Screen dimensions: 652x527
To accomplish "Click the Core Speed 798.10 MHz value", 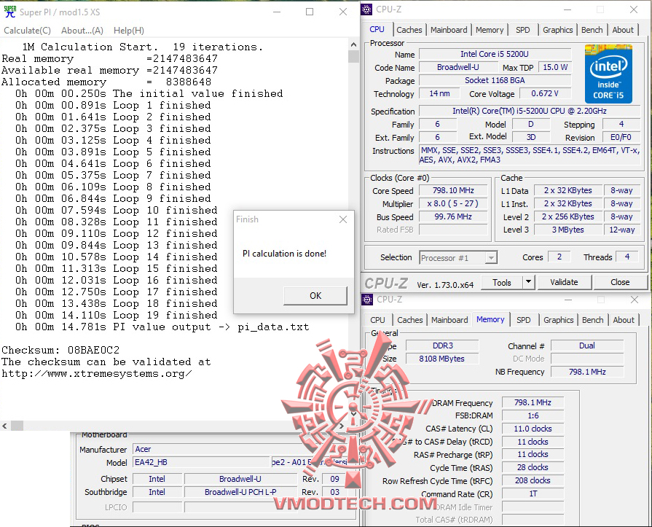I will point(453,190).
